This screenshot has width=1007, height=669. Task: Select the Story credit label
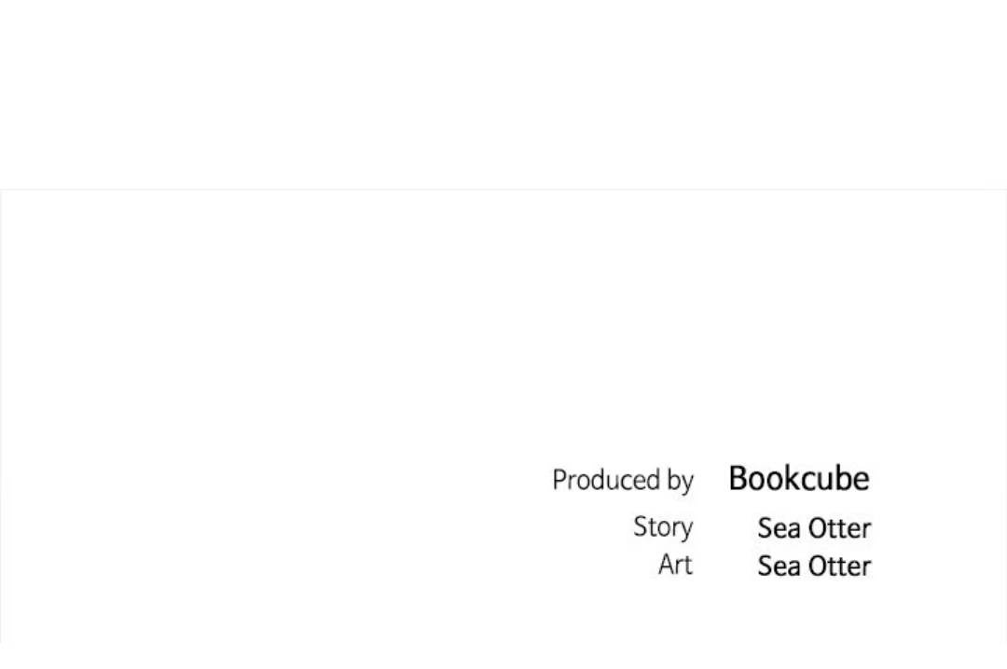point(663,527)
